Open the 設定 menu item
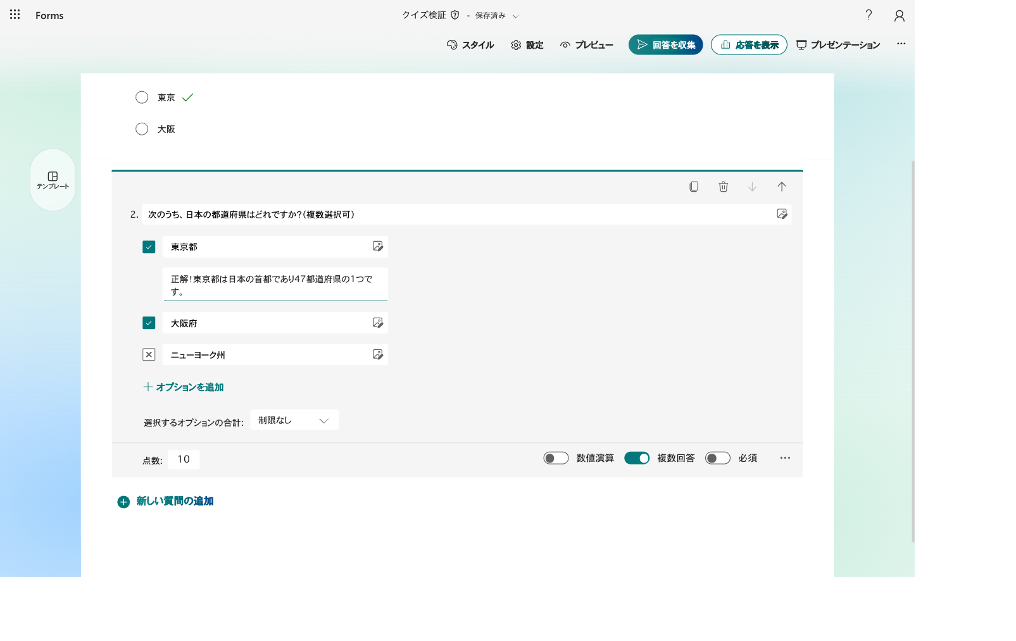 coord(527,45)
